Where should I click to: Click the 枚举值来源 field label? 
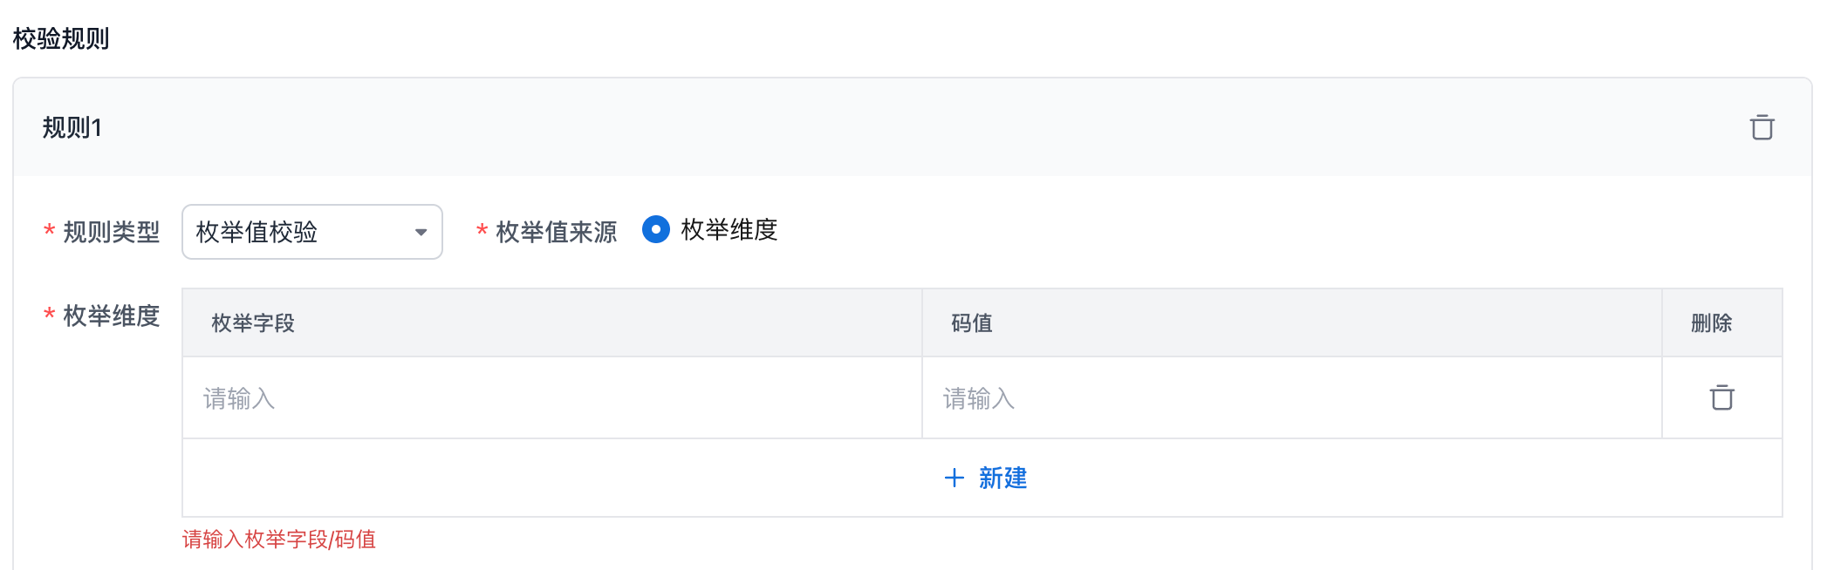point(556,232)
